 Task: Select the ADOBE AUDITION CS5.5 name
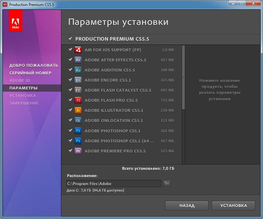[x=110, y=70]
